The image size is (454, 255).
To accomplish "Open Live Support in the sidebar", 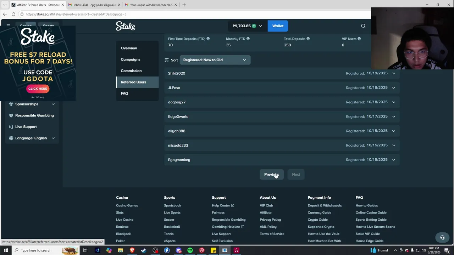I will pyautogui.click(x=26, y=127).
